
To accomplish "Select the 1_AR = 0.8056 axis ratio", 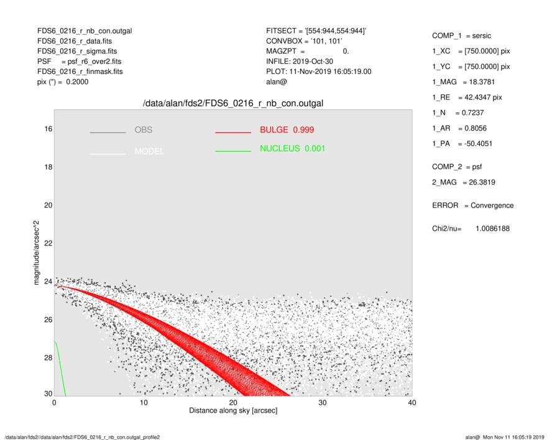I will point(459,129).
